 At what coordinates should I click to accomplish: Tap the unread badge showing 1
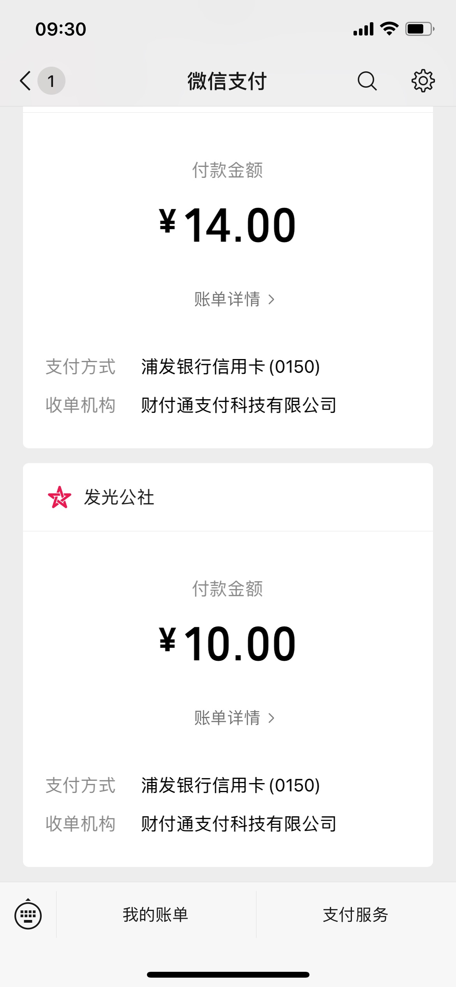[x=51, y=81]
